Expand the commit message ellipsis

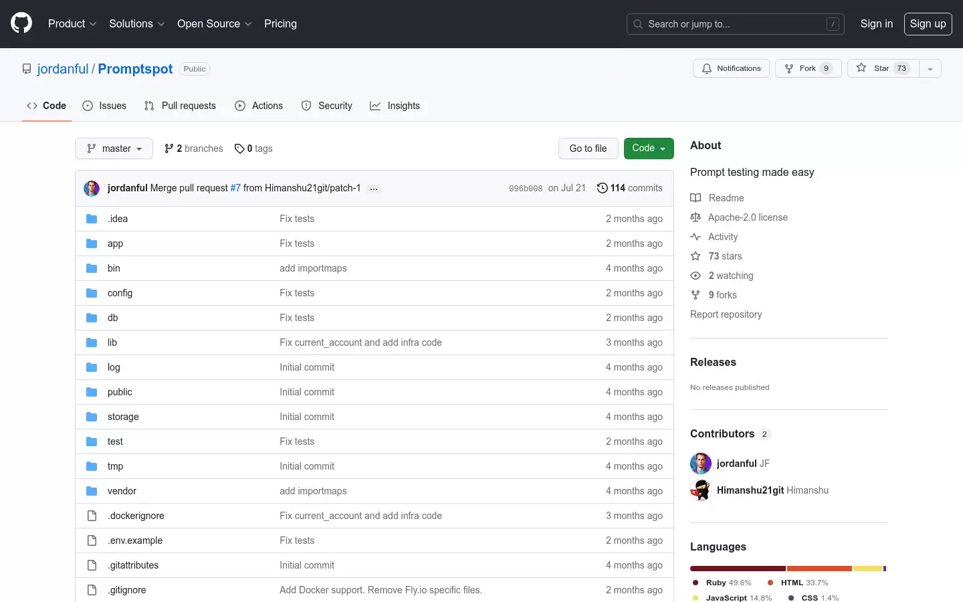pos(374,189)
